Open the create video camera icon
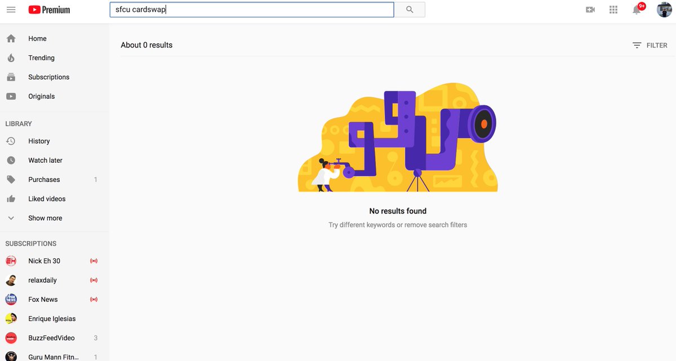Screen dimensions: 676x361 pyautogui.click(x=590, y=10)
